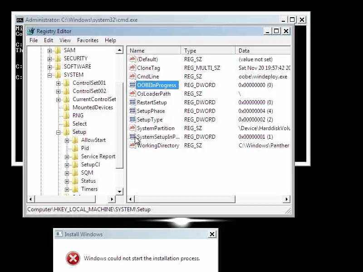
Task: Select the RestartSetup DWORD icon
Action: [132, 102]
